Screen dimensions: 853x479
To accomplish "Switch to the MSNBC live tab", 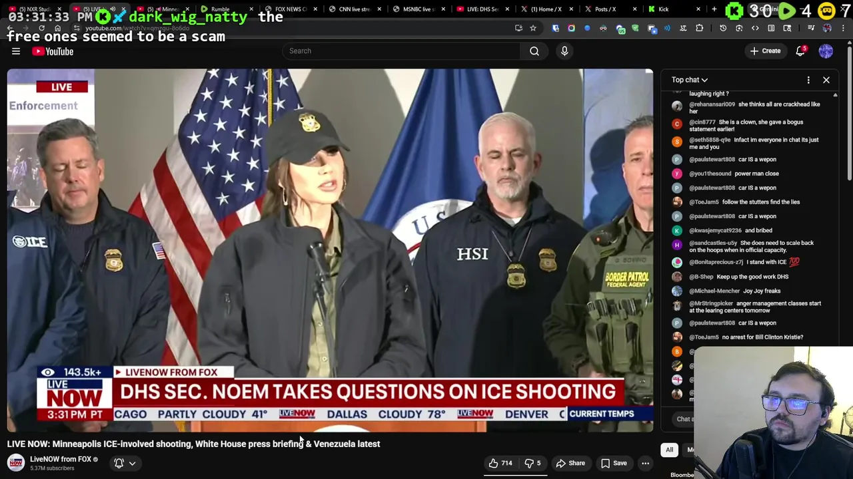I will pos(419,9).
